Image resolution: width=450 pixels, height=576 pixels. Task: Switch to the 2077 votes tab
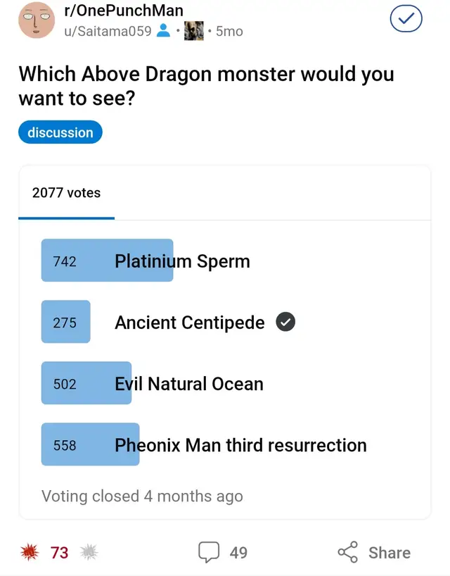pyautogui.click(x=66, y=193)
